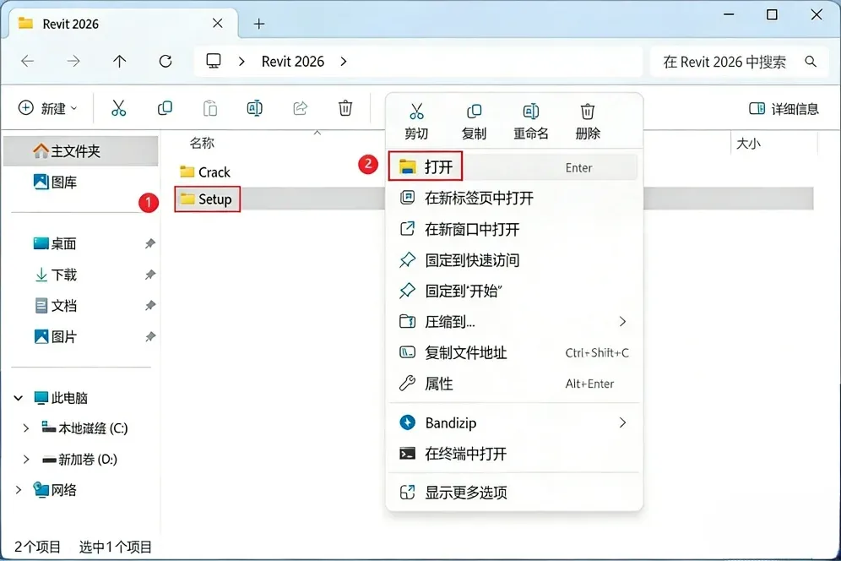Choose 固定到"开始"
841x561 pixels.
[513, 291]
